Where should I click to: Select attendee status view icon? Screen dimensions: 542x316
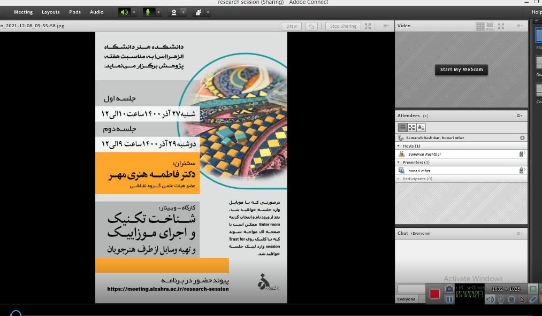(x=421, y=127)
